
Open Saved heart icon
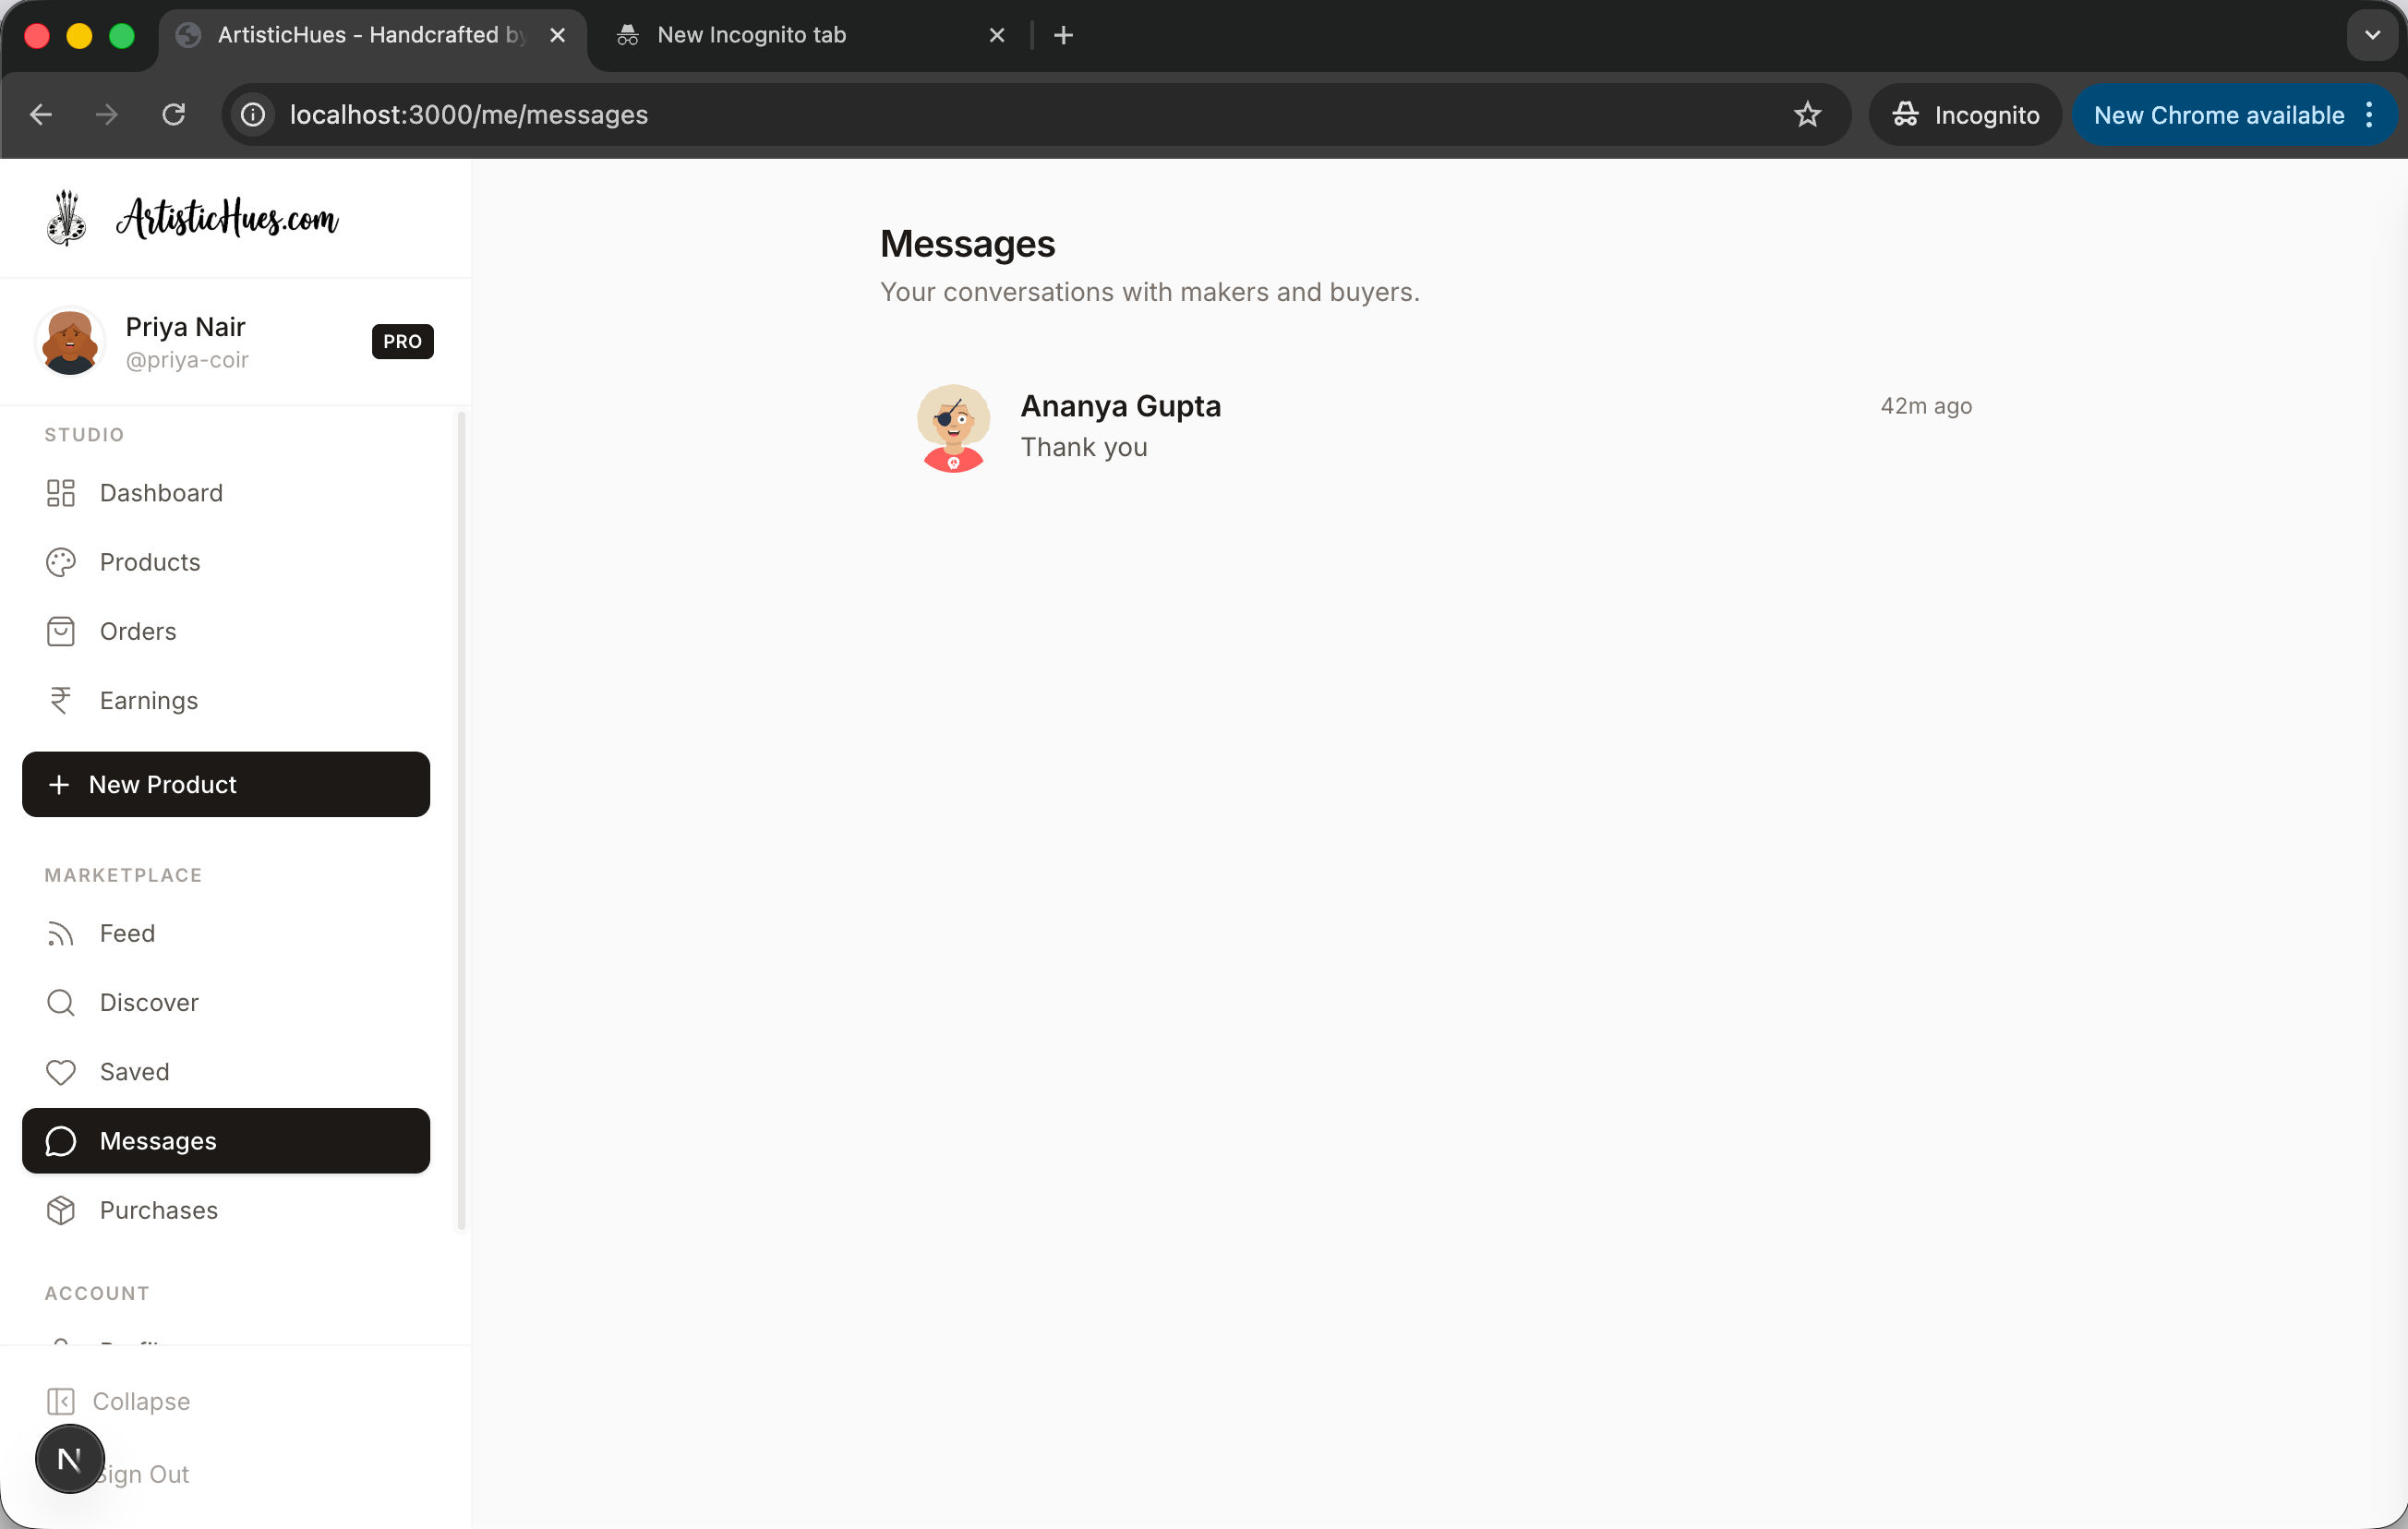click(x=61, y=1072)
